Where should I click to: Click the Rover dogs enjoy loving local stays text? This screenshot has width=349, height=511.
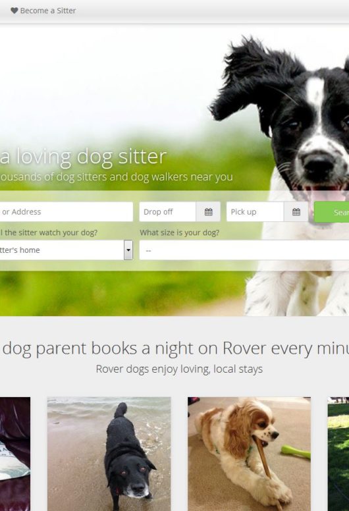(x=179, y=369)
